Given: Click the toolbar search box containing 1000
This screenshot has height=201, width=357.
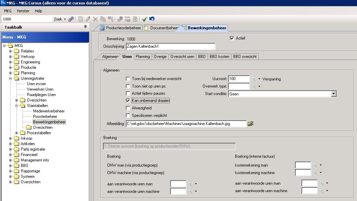Looking at the screenshot, I should click(27, 19).
